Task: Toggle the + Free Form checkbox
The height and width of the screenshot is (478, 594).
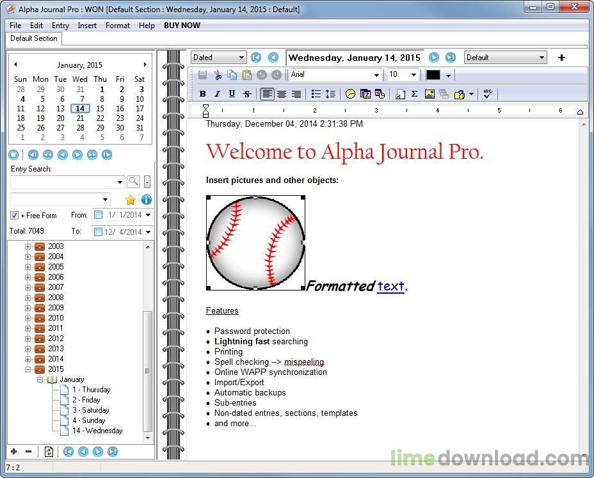Action: click(14, 216)
